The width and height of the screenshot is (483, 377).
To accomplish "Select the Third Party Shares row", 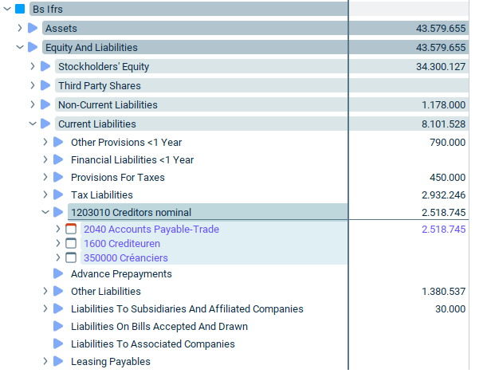I will [201, 85].
